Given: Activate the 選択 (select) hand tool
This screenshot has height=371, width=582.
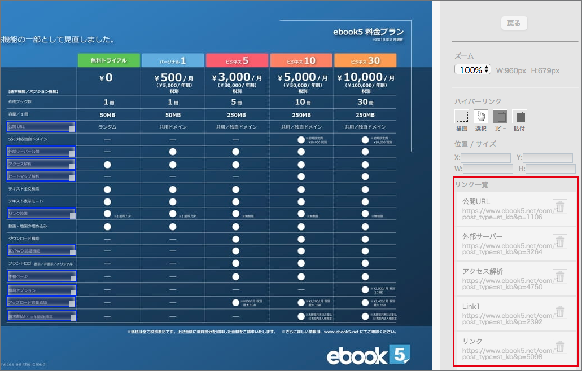Looking at the screenshot, I should pos(481,117).
